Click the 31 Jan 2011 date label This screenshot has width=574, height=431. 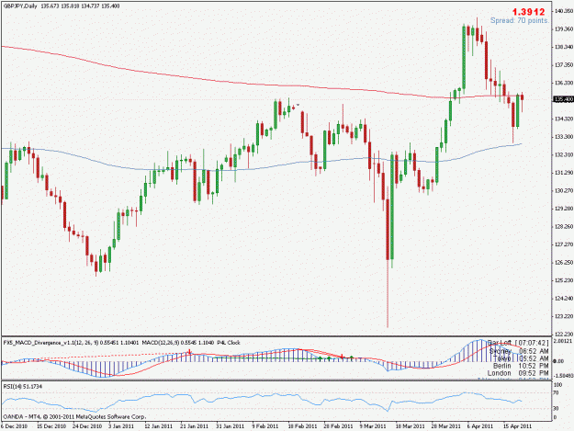click(x=230, y=426)
